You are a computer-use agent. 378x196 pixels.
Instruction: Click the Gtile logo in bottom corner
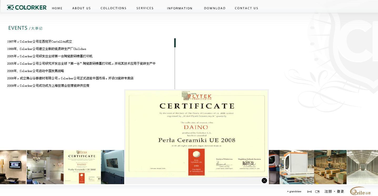point(360,192)
